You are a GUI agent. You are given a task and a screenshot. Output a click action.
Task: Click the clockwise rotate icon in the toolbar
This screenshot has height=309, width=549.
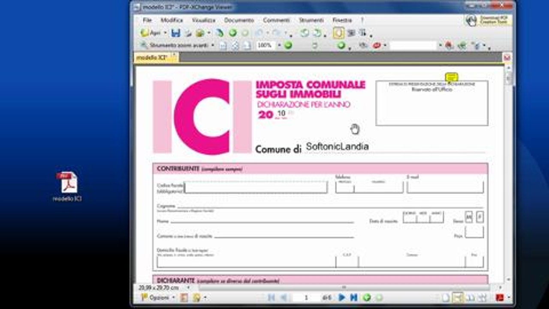click(317, 33)
